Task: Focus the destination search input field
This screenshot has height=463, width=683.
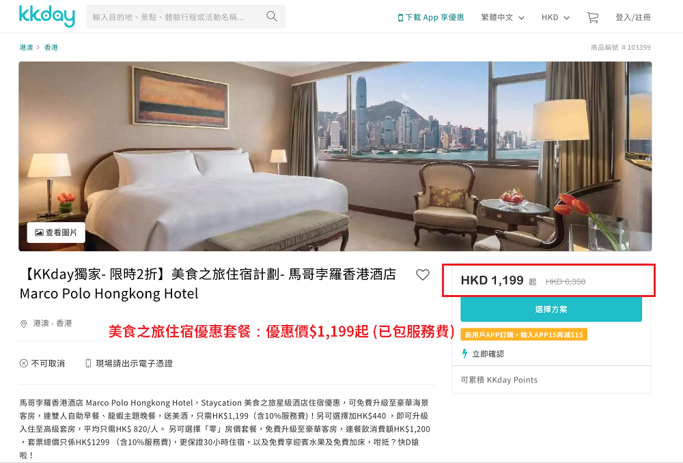Action: (x=174, y=17)
